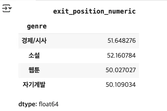Select the 경제/시사 row label

coord(34,41)
